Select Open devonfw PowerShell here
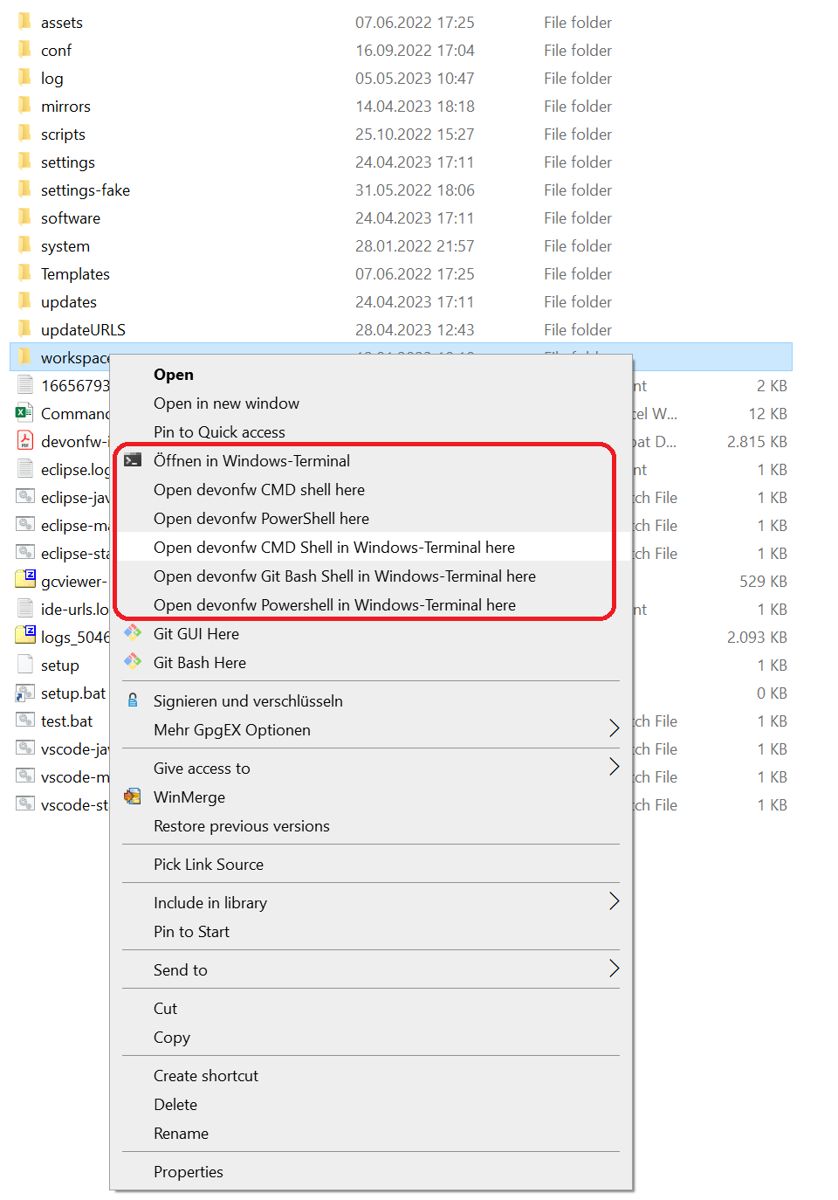838x1200 pixels. pos(261,518)
